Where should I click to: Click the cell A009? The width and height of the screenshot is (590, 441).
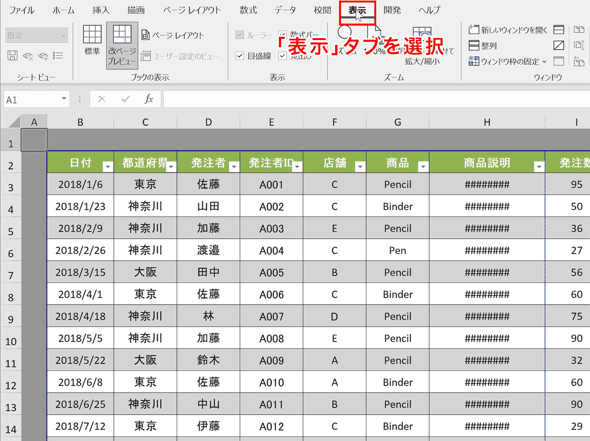tap(271, 360)
